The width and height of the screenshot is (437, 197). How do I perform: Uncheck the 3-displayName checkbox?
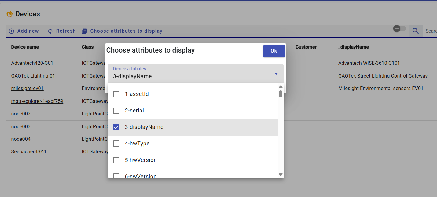click(116, 127)
